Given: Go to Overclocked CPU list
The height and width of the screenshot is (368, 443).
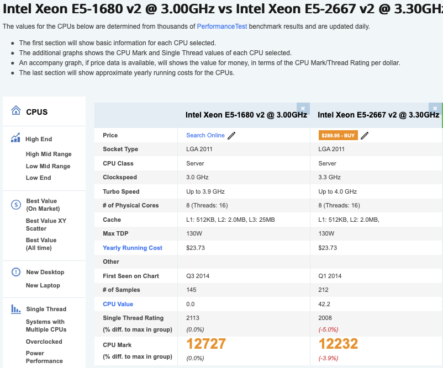Looking at the screenshot, I should 44,342.
